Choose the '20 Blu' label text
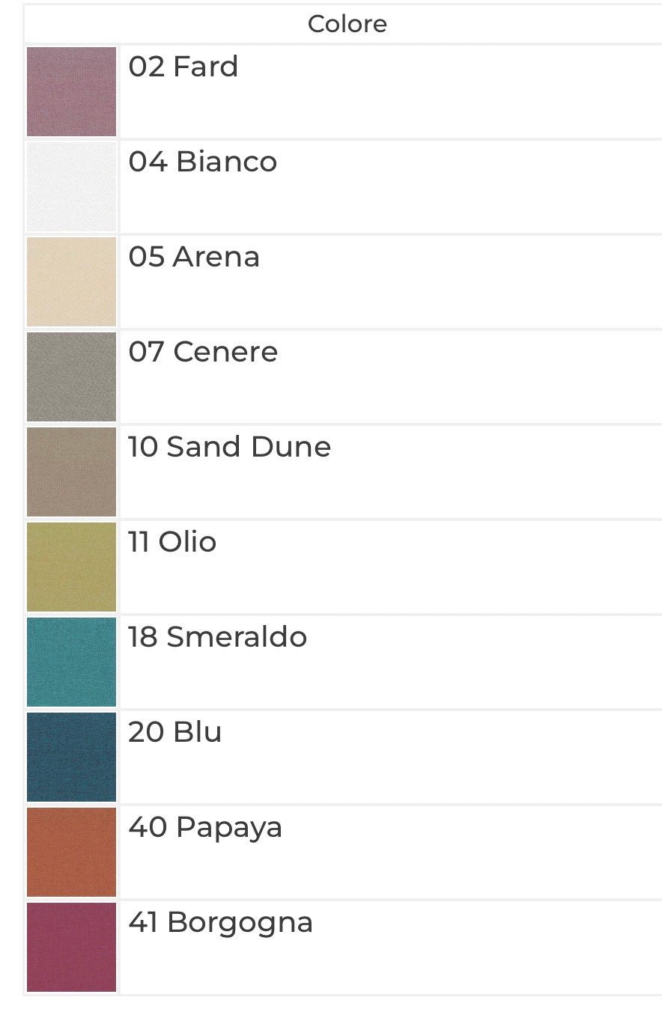 pyautogui.click(x=175, y=732)
